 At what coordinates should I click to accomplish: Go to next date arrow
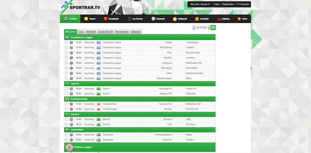pos(209,28)
